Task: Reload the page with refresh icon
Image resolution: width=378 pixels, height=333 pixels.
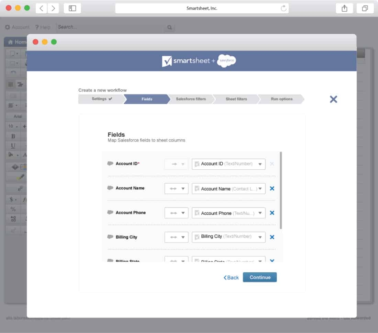Action: tap(283, 8)
